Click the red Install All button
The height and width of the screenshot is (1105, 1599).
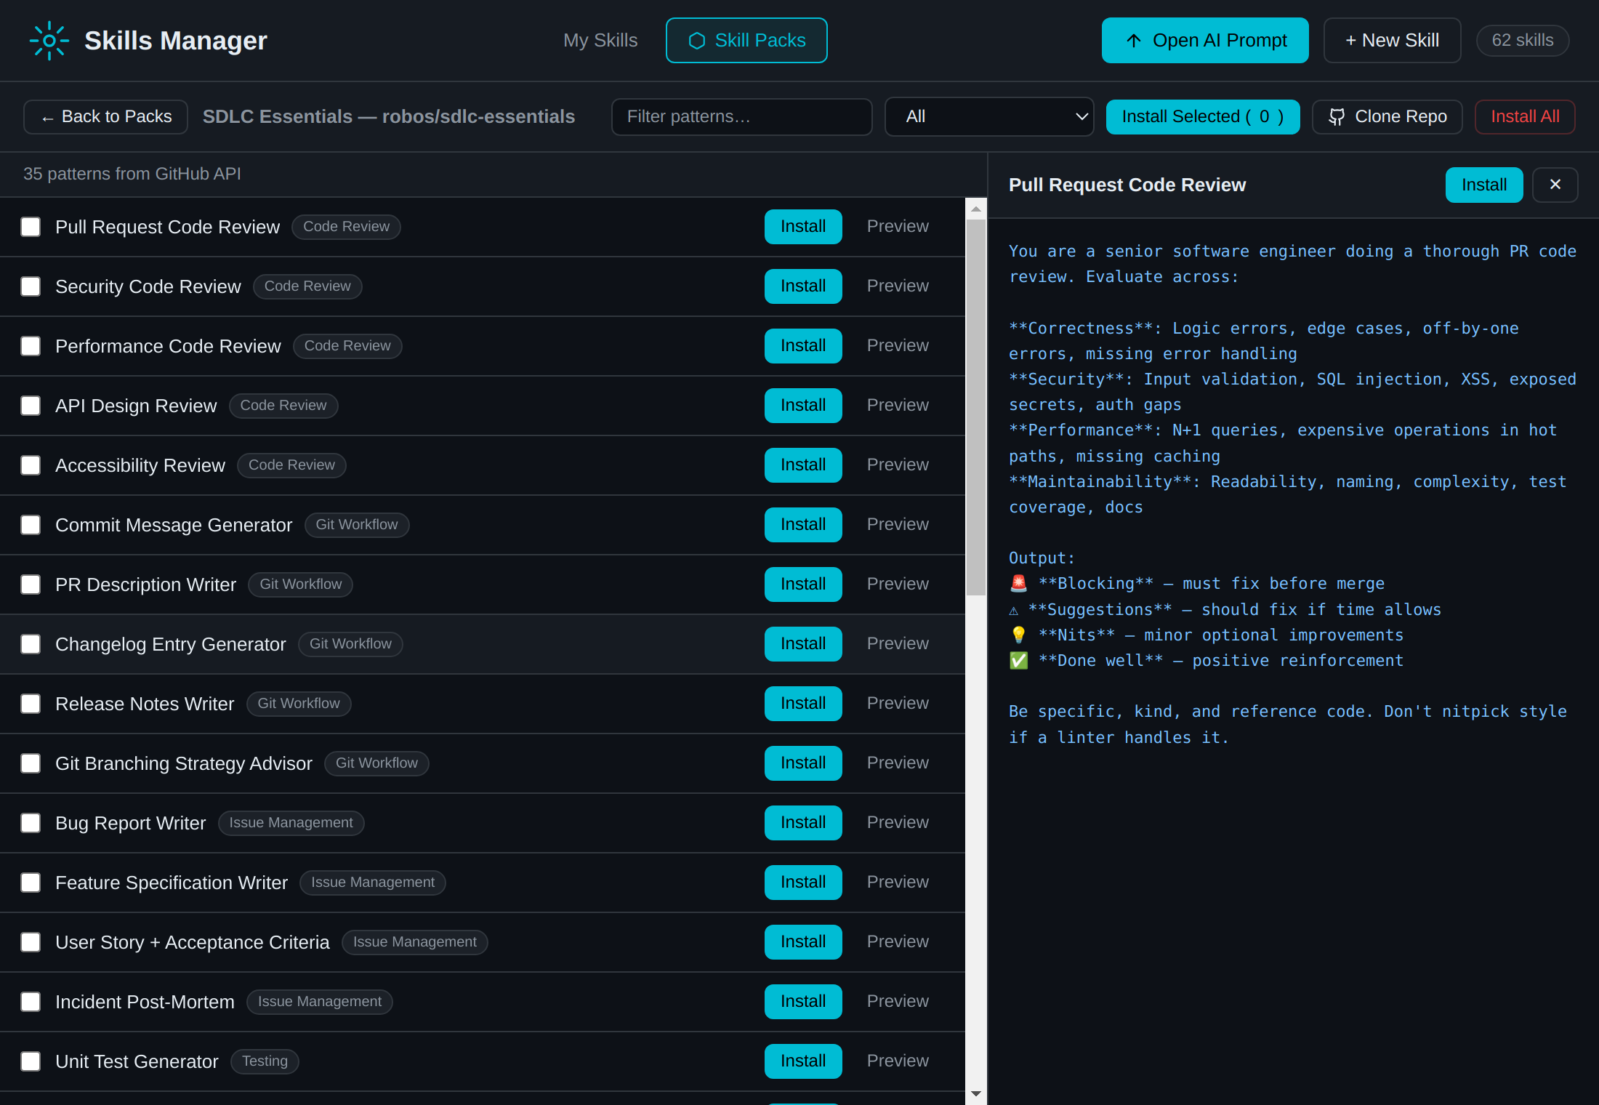coord(1525,117)
